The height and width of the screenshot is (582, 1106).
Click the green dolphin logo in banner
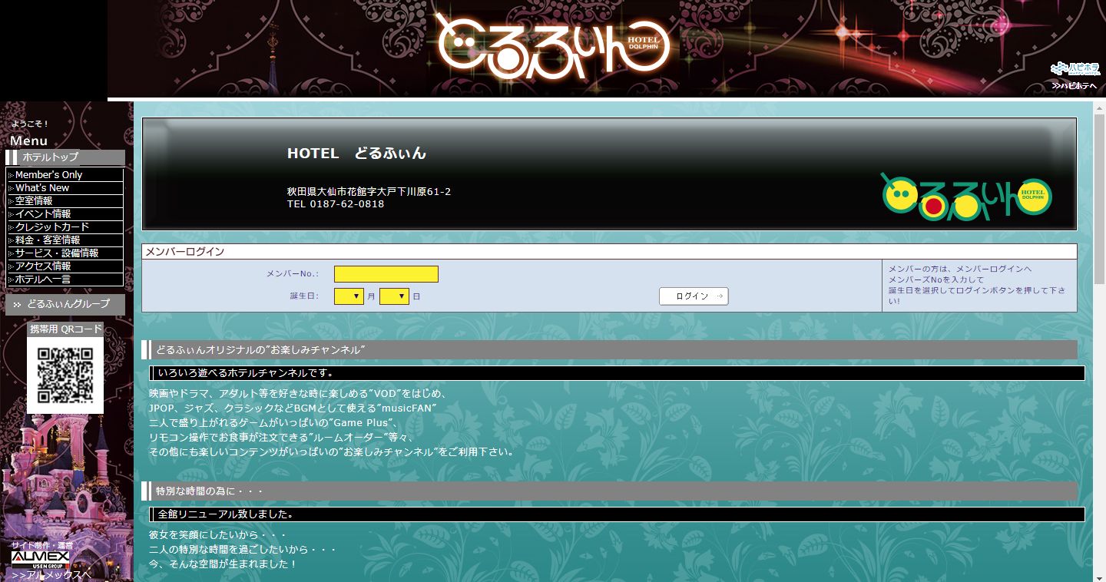tap(966, 196)
